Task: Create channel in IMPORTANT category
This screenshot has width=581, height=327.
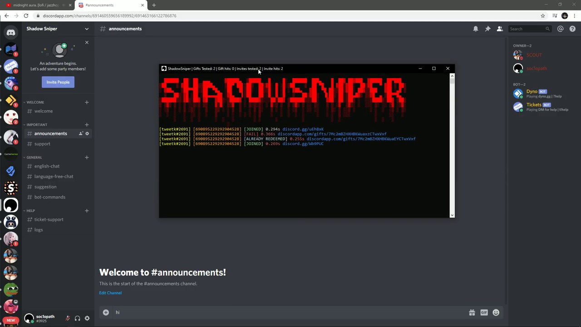Action: coord(87,124)
